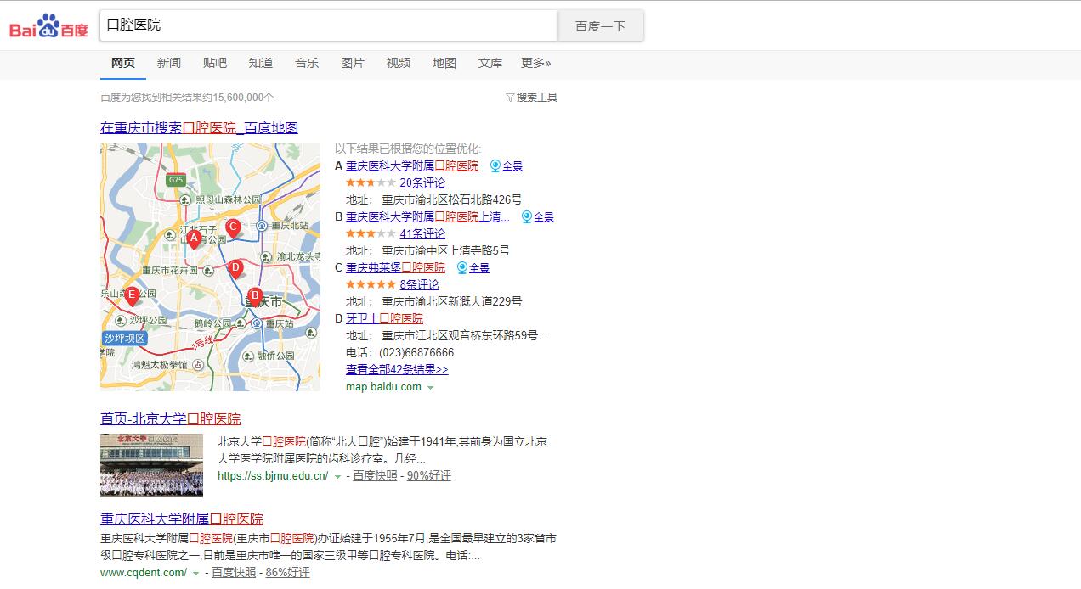
Task: Expand dropdown arrow next to map.baidu.com
Action: [x=431, y=388]
